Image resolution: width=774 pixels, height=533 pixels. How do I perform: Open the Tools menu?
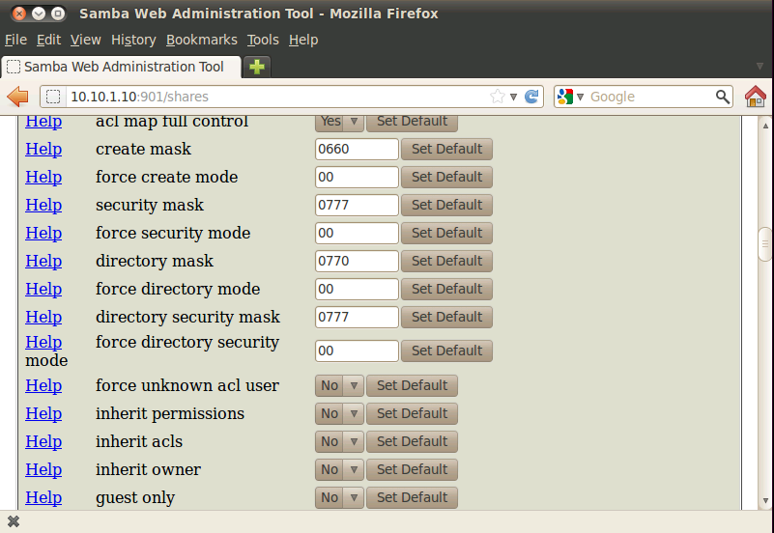pos(263,40)
